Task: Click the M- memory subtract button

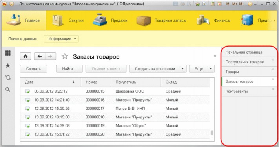Action: coord(241,4)
